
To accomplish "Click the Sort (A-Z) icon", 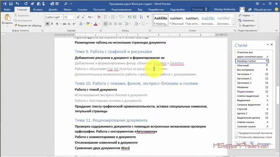I will (141, 17).
